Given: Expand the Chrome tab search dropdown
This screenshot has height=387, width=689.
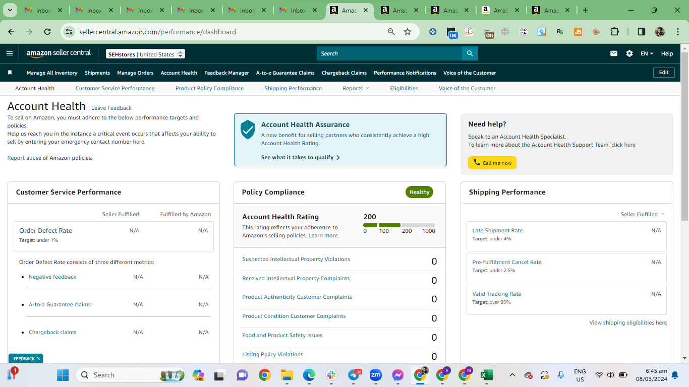Looking at the screenshot, I should pos(10,10).
